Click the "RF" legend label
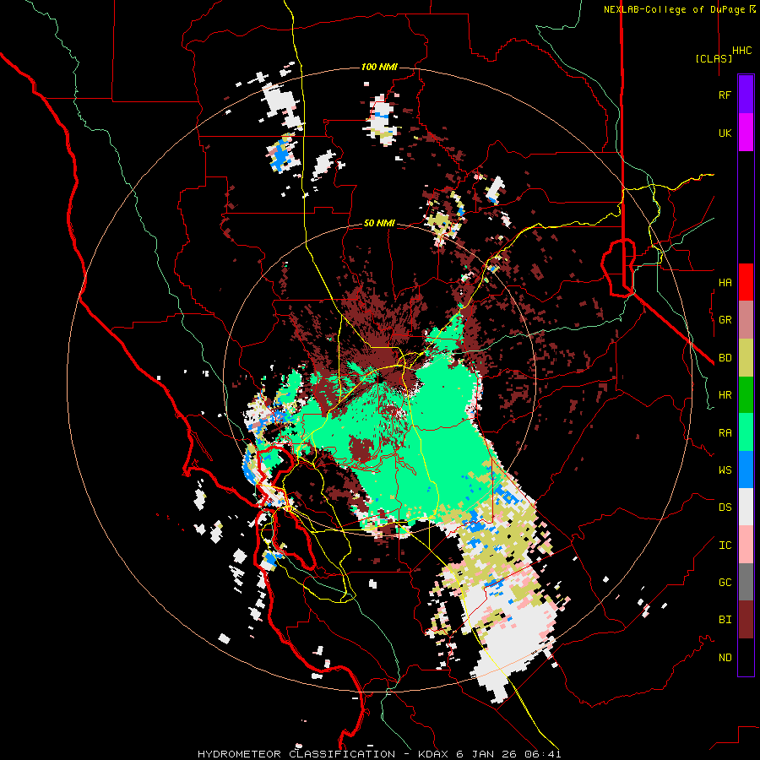760x760 pixels. click(x=725, y=95)
